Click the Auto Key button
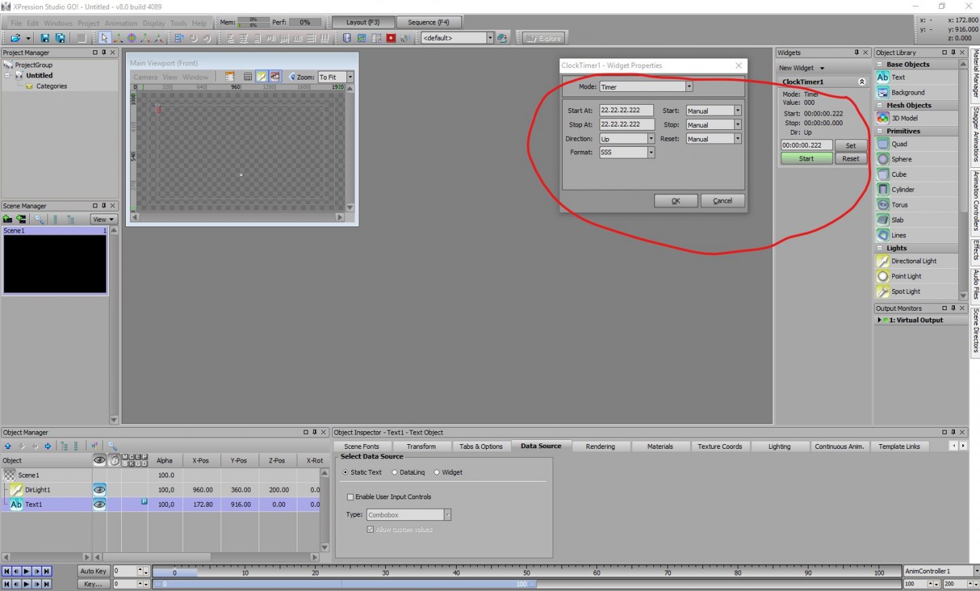The width and height of the screenshot is (980, 591). (x=93, y=571)
